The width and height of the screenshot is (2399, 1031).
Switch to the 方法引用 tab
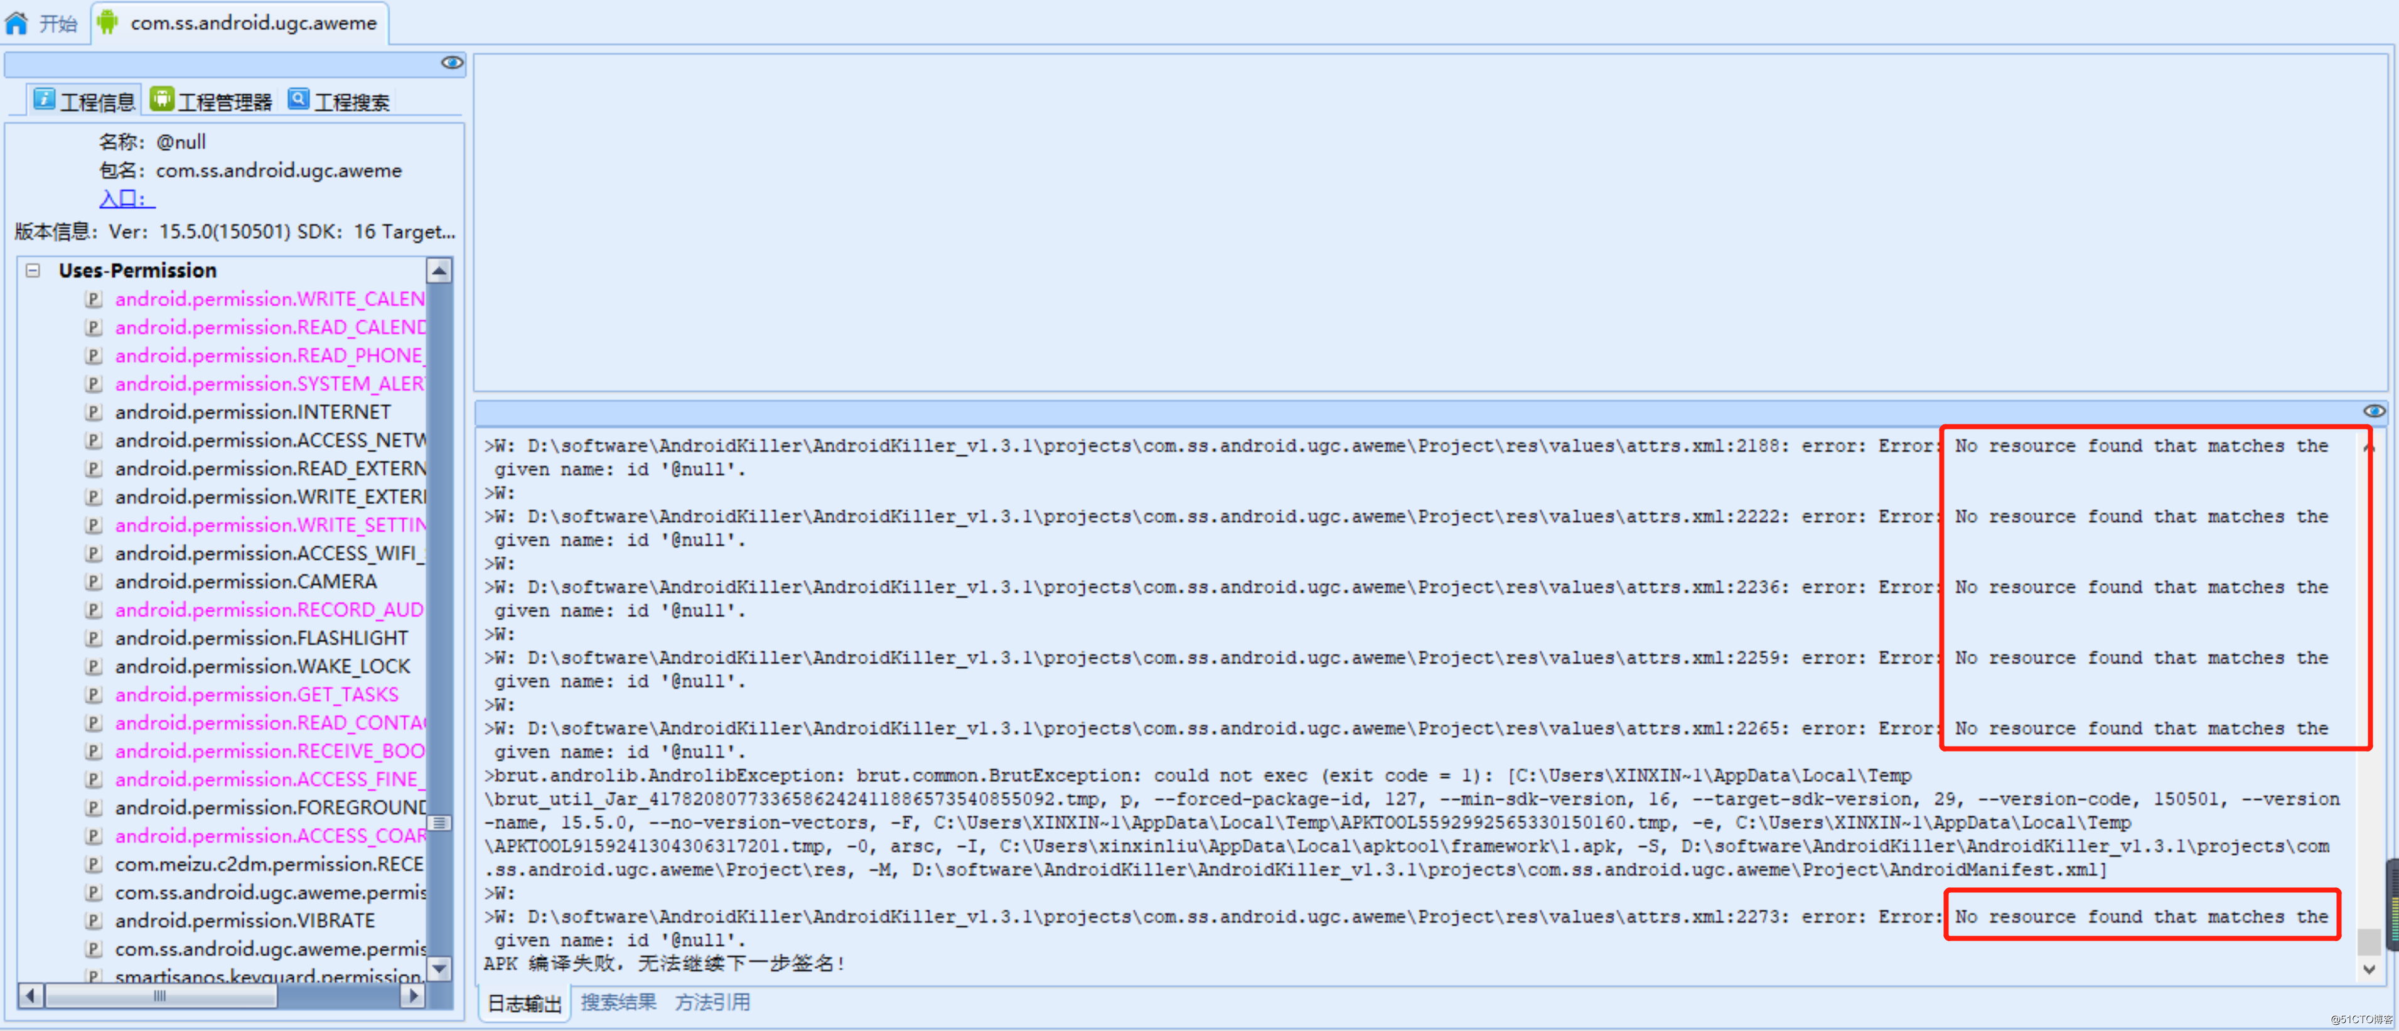(x=712, y=1002)
